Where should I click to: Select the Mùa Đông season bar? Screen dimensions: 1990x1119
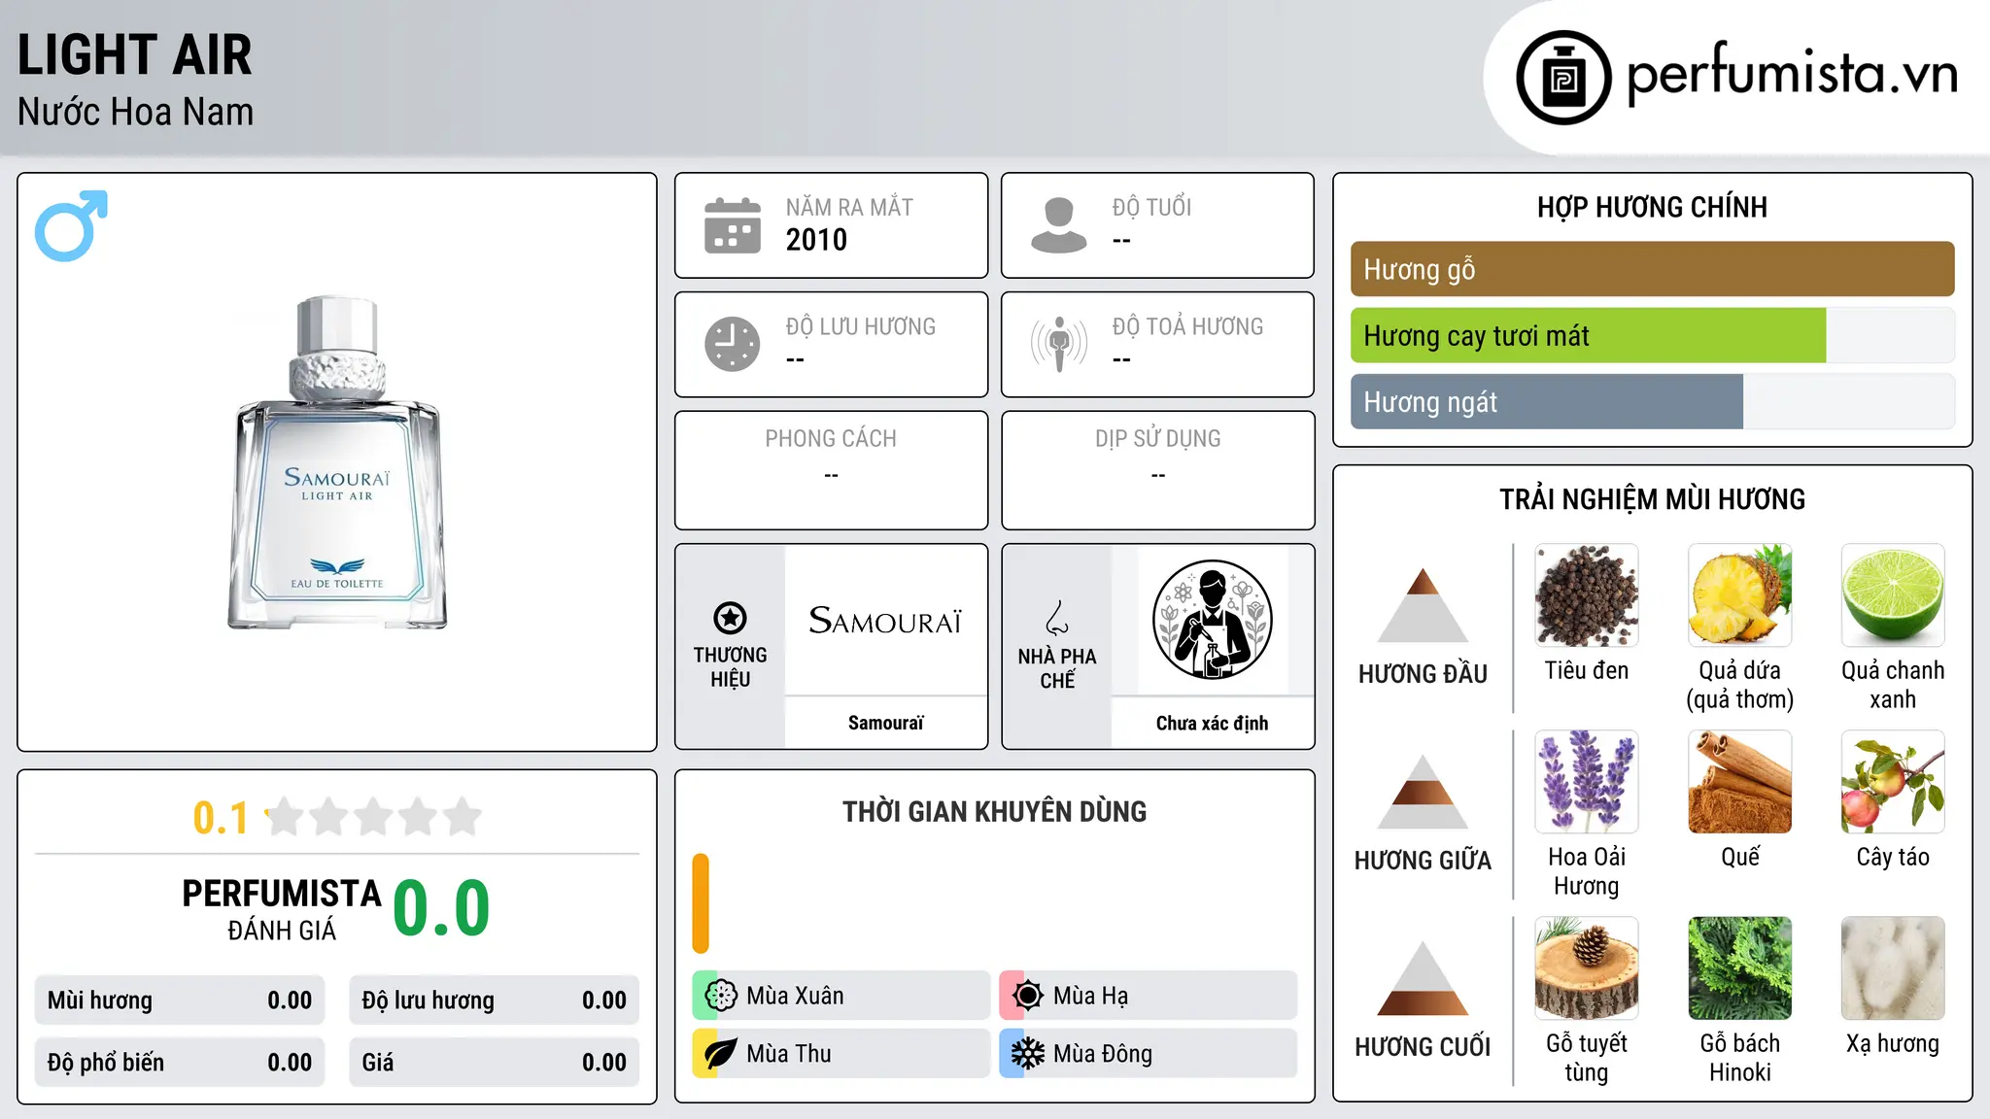click(x=1148, y=1054)
